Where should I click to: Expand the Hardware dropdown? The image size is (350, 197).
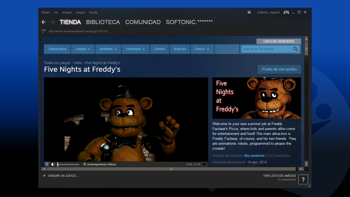click(x=135, y=49)
